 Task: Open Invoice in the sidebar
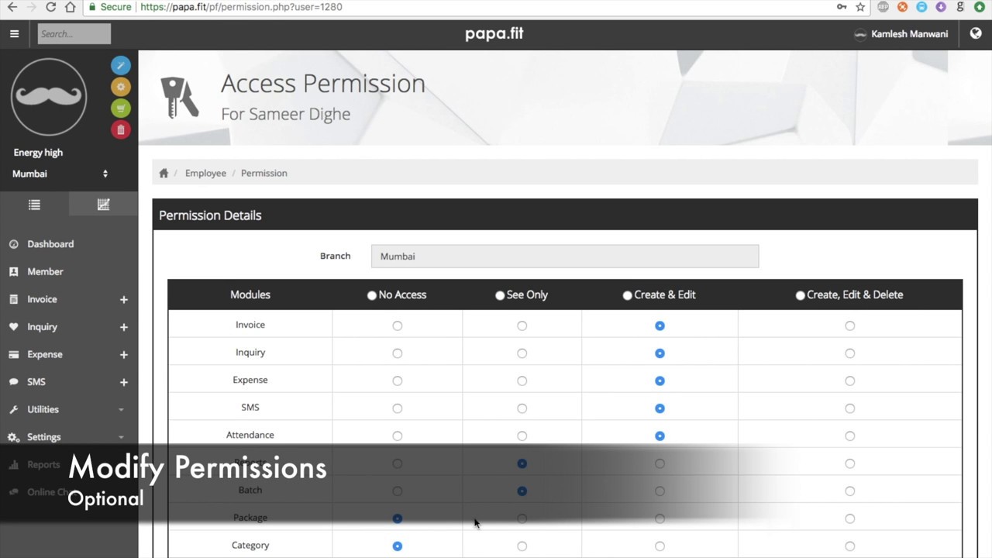[x=42, y=299]
